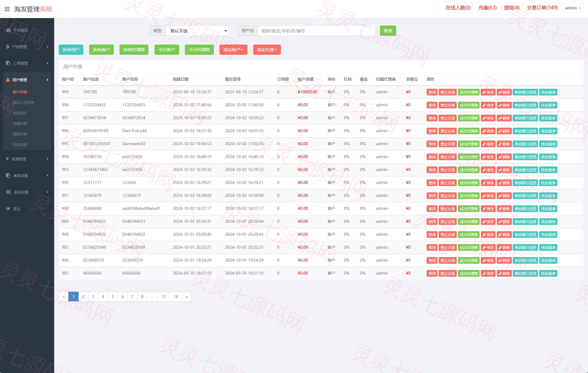This screenshot has width=588, height=373.
Task: Open the 类型 dropdown showing 默认不选
Action: point(197,31)
